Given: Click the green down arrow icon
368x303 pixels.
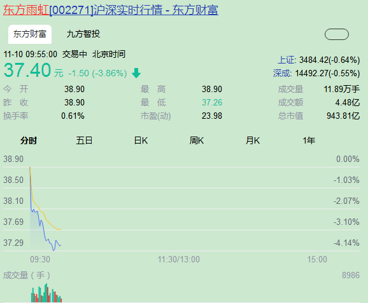Looking at the screenshot, I should point(136,73).
